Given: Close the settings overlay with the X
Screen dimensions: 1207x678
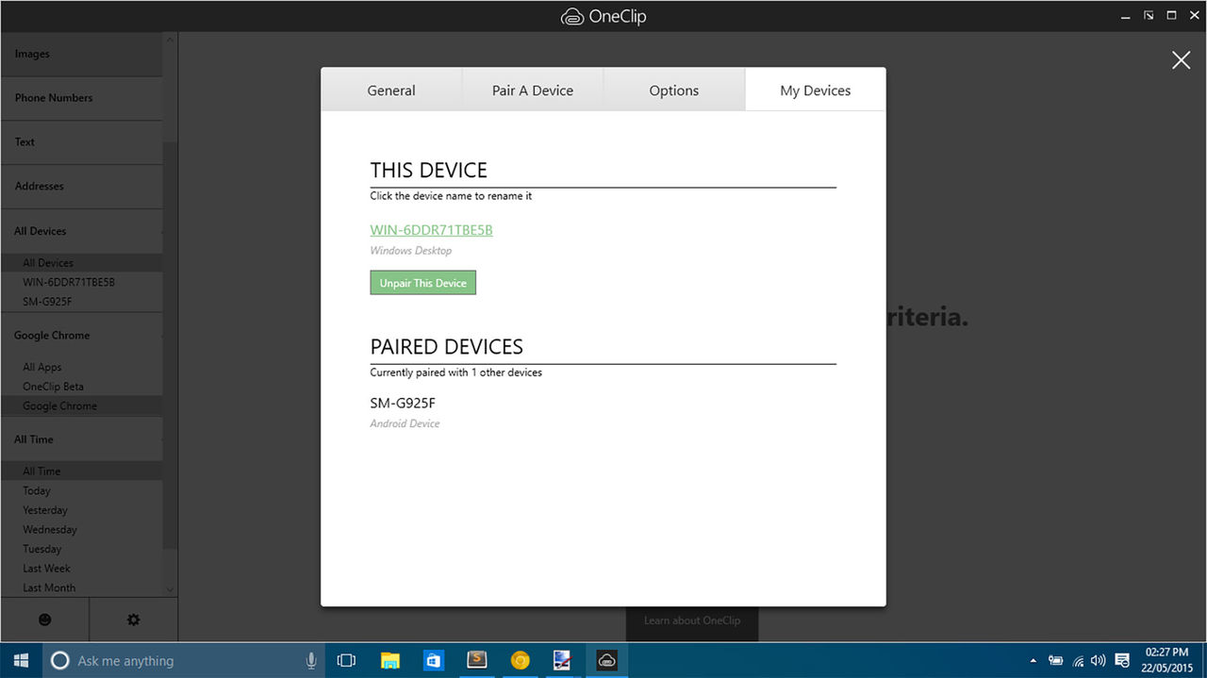Looking at the screenshot, I should 1181,60.
